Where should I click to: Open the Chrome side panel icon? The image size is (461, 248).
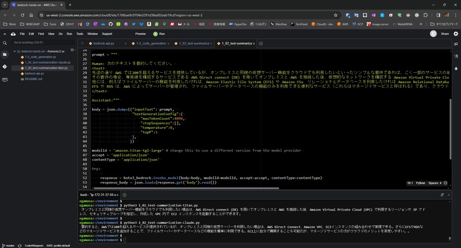438,15
